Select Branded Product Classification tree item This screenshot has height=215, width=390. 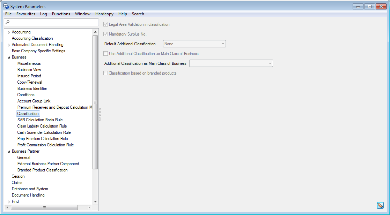coord(42,170)
